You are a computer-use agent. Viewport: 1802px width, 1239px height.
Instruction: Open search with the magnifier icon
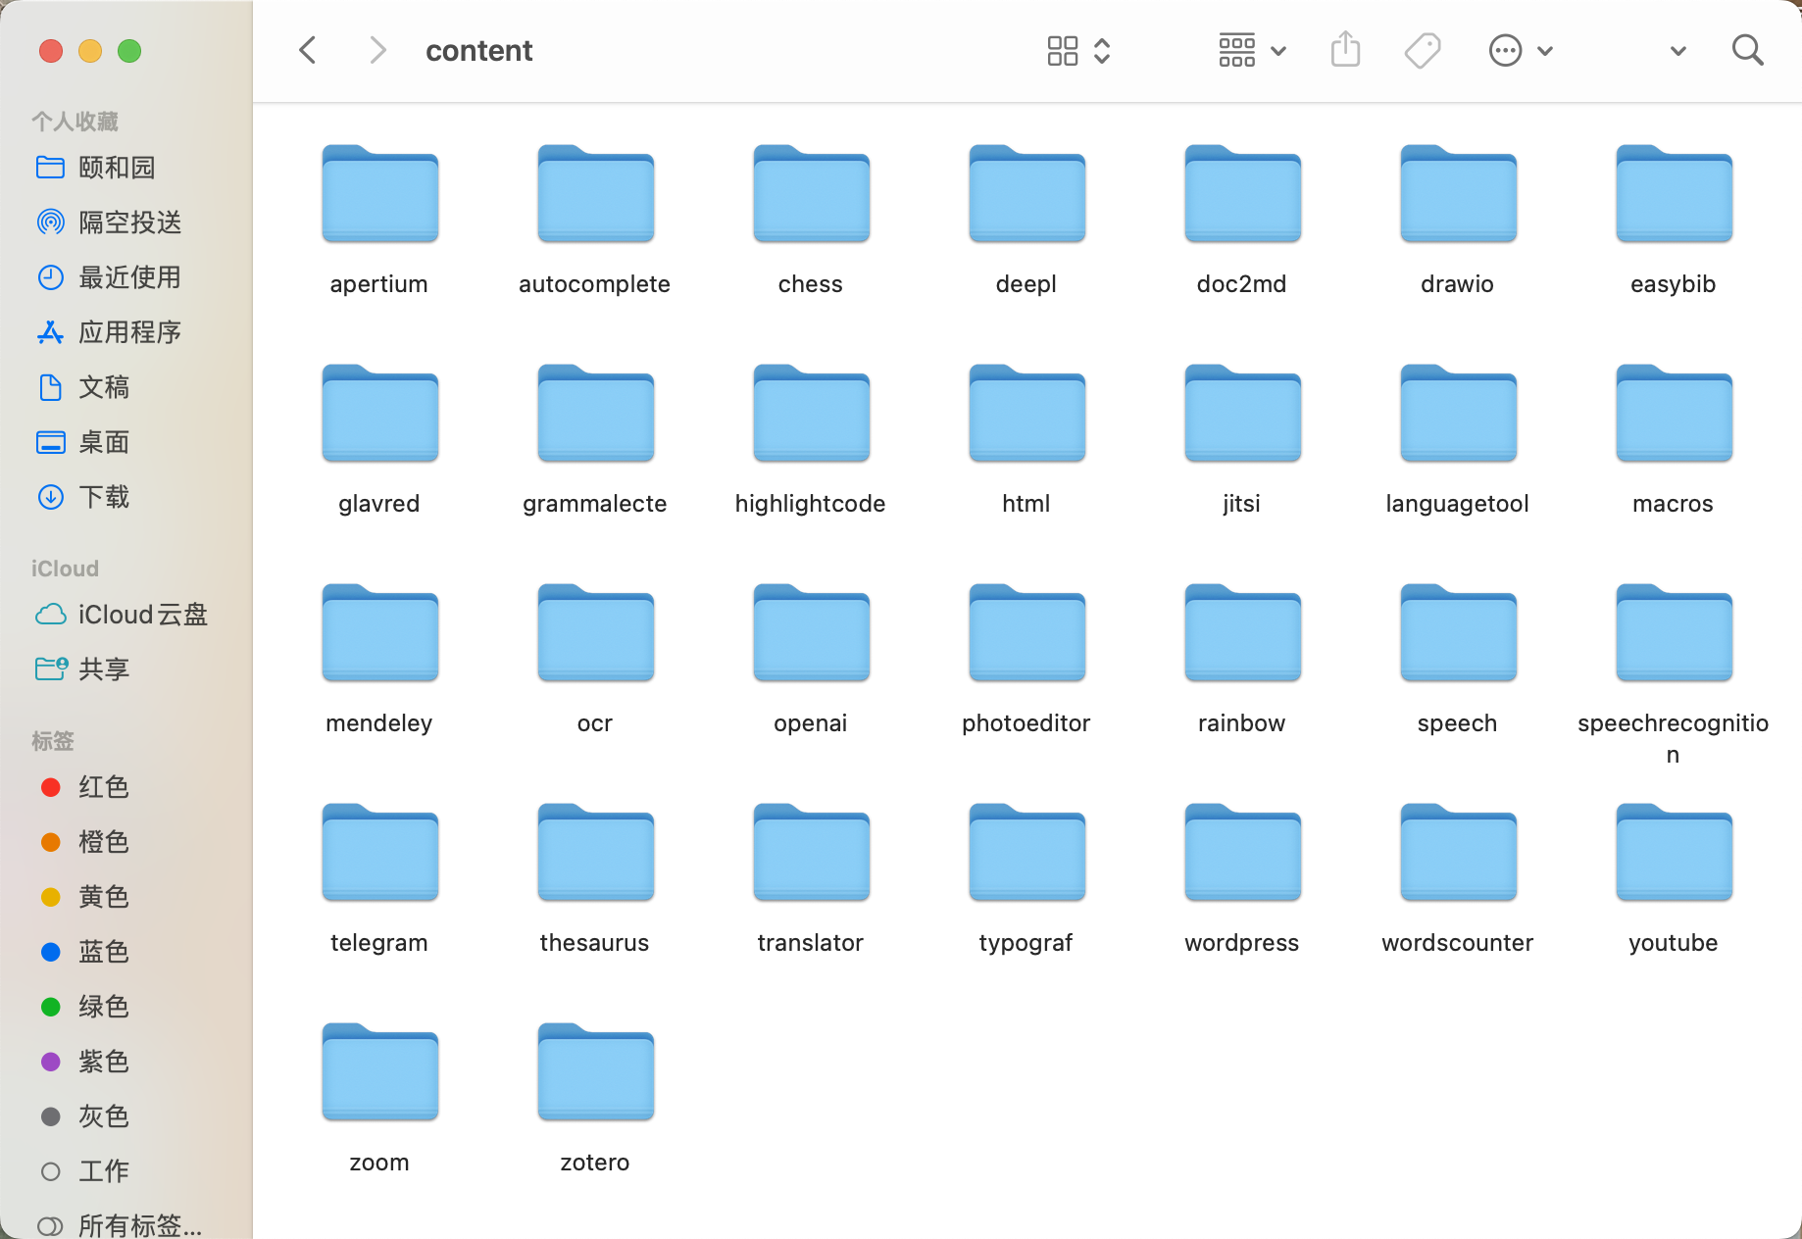click(1748, 50)
